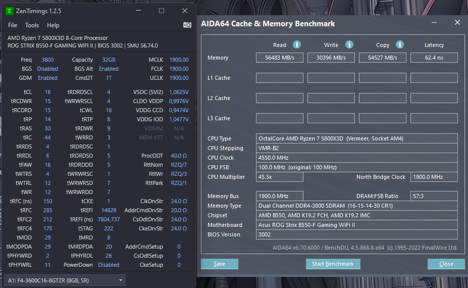The height and width of the screenshot is (288, 468).
Task: Click the Memory Type DDR4-3800 field
Action: coord(356,206)
